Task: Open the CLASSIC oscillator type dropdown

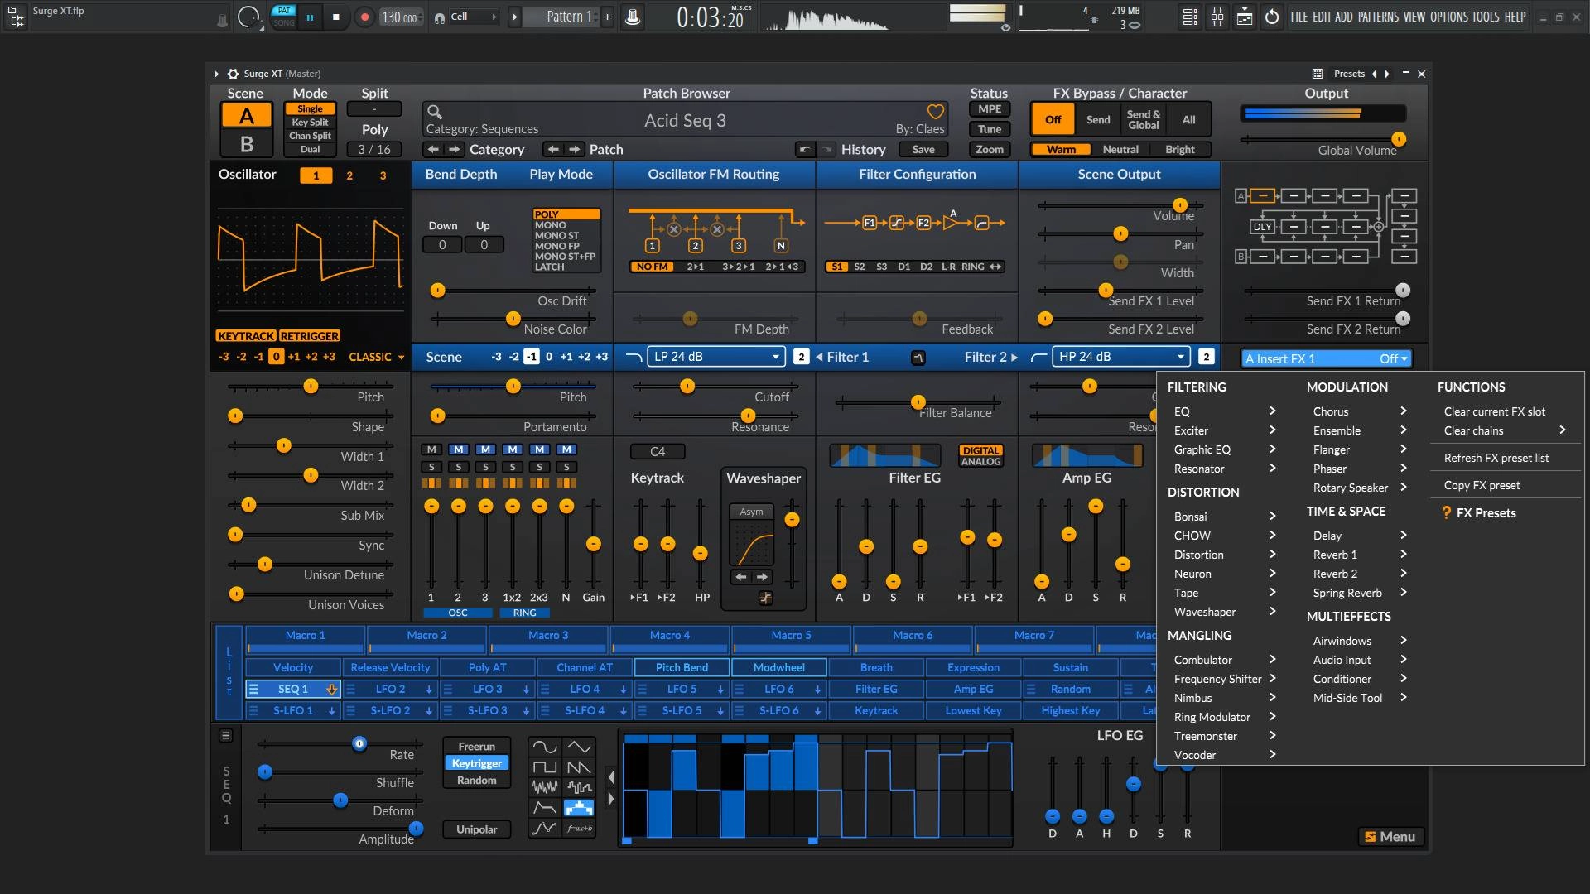Action: click(377, 357)
